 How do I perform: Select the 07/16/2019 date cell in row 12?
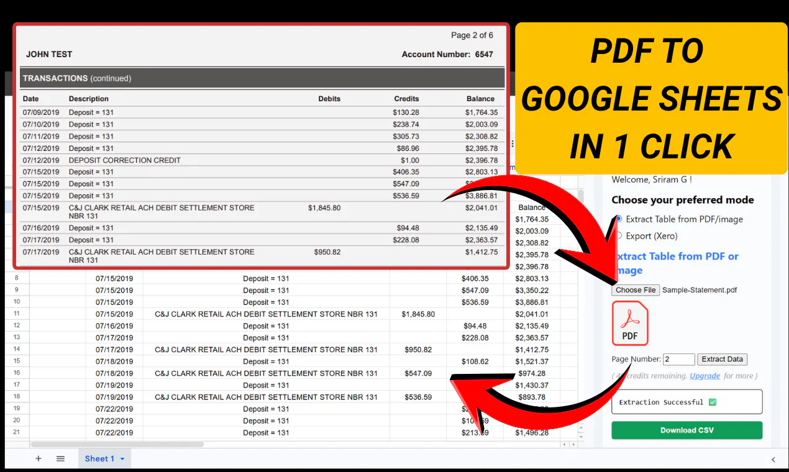point(114,325)
